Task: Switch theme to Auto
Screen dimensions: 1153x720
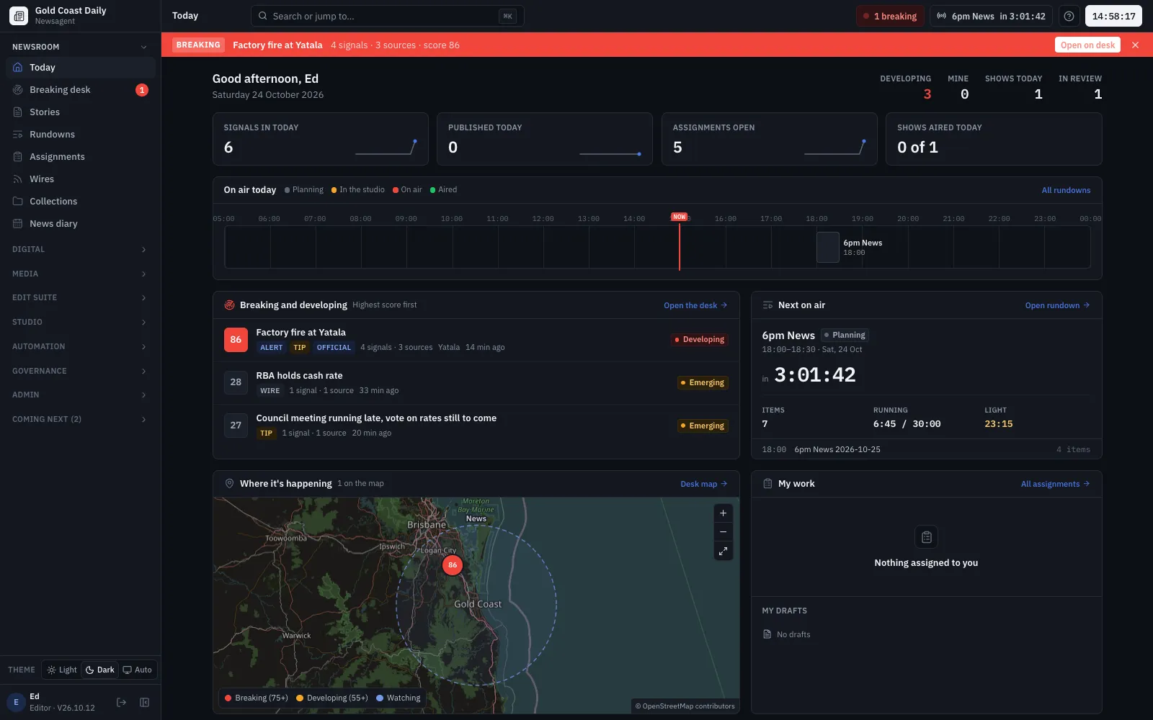Action: coord(138,670)
